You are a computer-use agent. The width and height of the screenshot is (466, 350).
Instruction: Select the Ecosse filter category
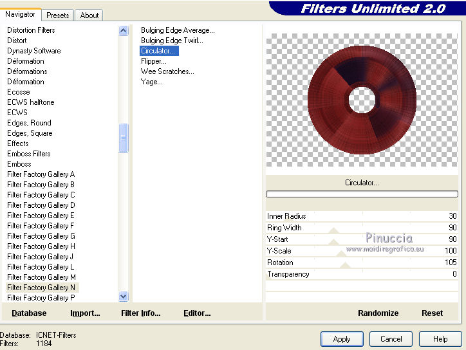[x=19, y=92]
